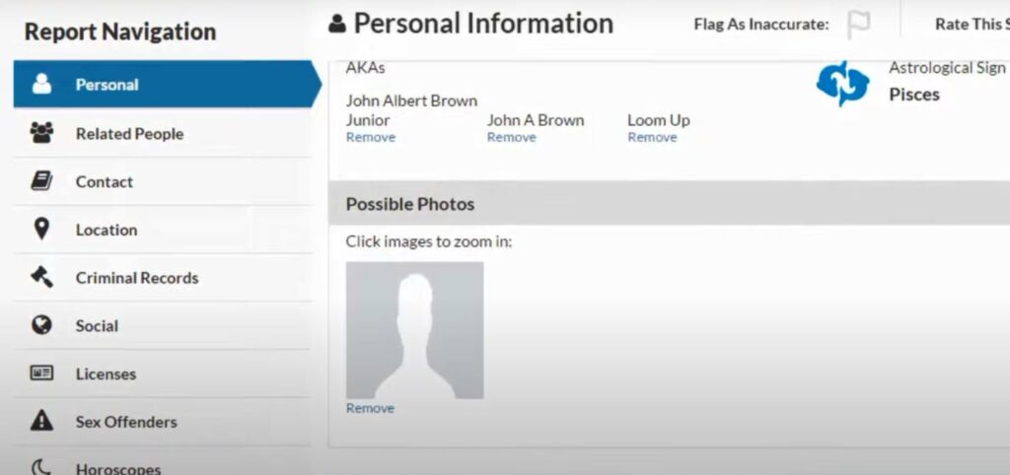Click the Loom Up alias name
This screenshot has width=1010, height=475.
click(658, 120)
